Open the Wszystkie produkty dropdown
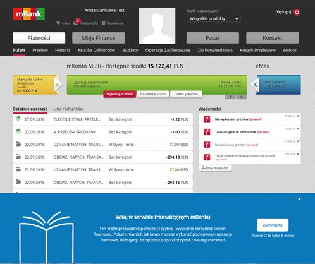This screenshot has width=315, height=264. click(x=214, y=19)
